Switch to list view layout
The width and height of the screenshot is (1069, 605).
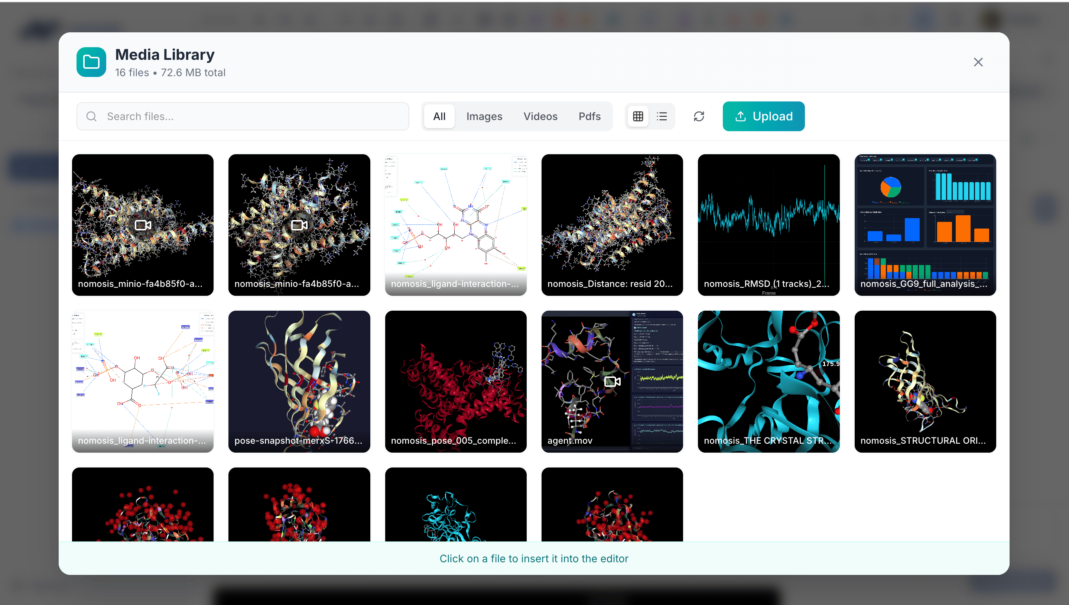click(662, 116)
